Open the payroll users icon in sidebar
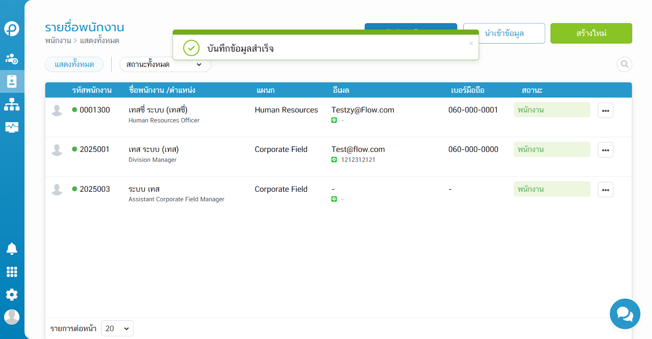The width and height of the screenshot is (652, 339). pyautogui.click(x=12, y=59)
